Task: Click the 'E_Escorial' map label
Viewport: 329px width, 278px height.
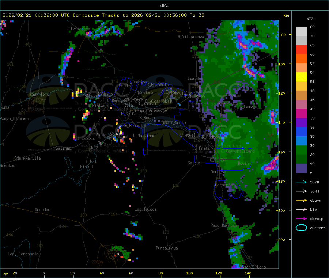Action: pos(136,126)
